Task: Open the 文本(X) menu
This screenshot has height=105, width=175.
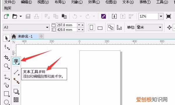Action: (x=128, y=2)
